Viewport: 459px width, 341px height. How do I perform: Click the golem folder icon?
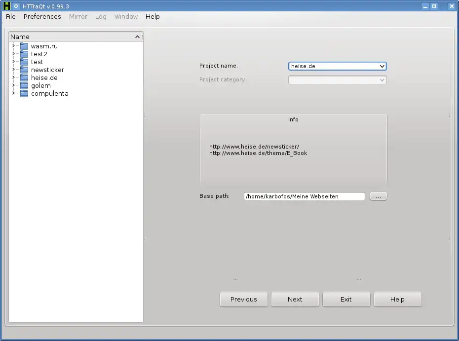point(24,85)
